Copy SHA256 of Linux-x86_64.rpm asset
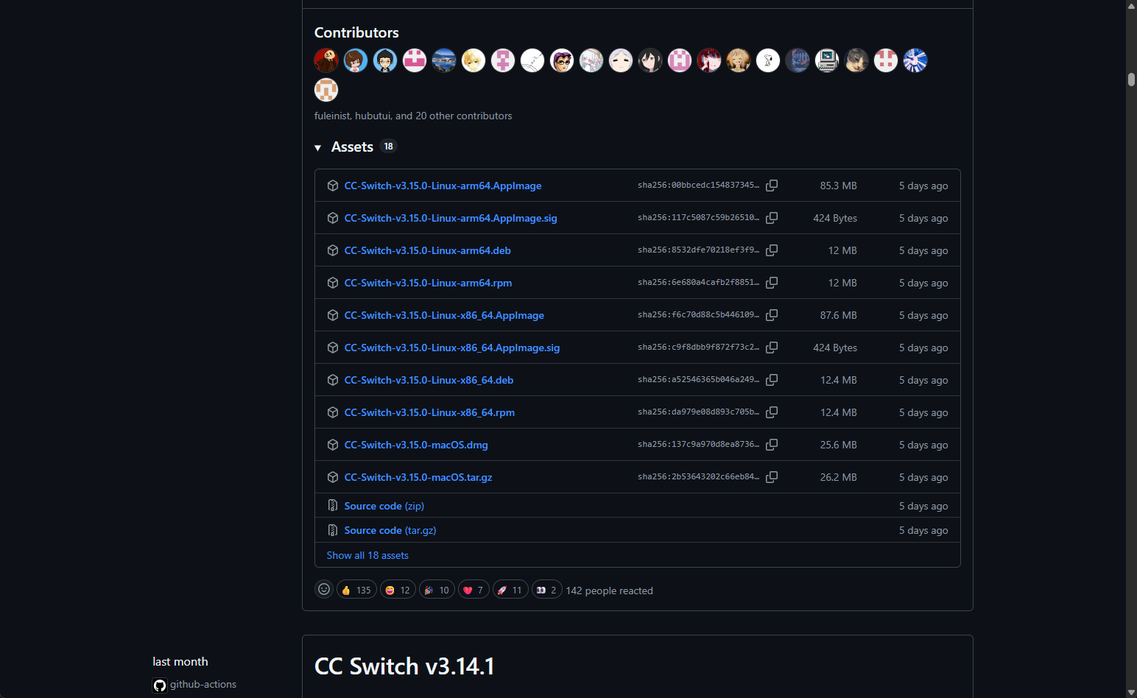The width and height of the screenshot is (1137, 698). point(772,412)
